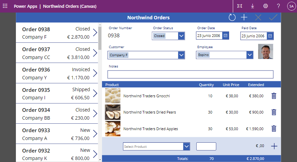Select 'Order 0932' title text
Image resolution: width=297 pixels, height=162 pixels.
click(x=36, y=151)
